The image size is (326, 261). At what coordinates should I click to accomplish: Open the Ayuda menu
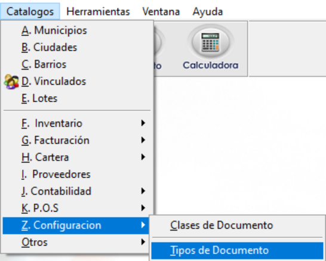[x=208, y=11]
